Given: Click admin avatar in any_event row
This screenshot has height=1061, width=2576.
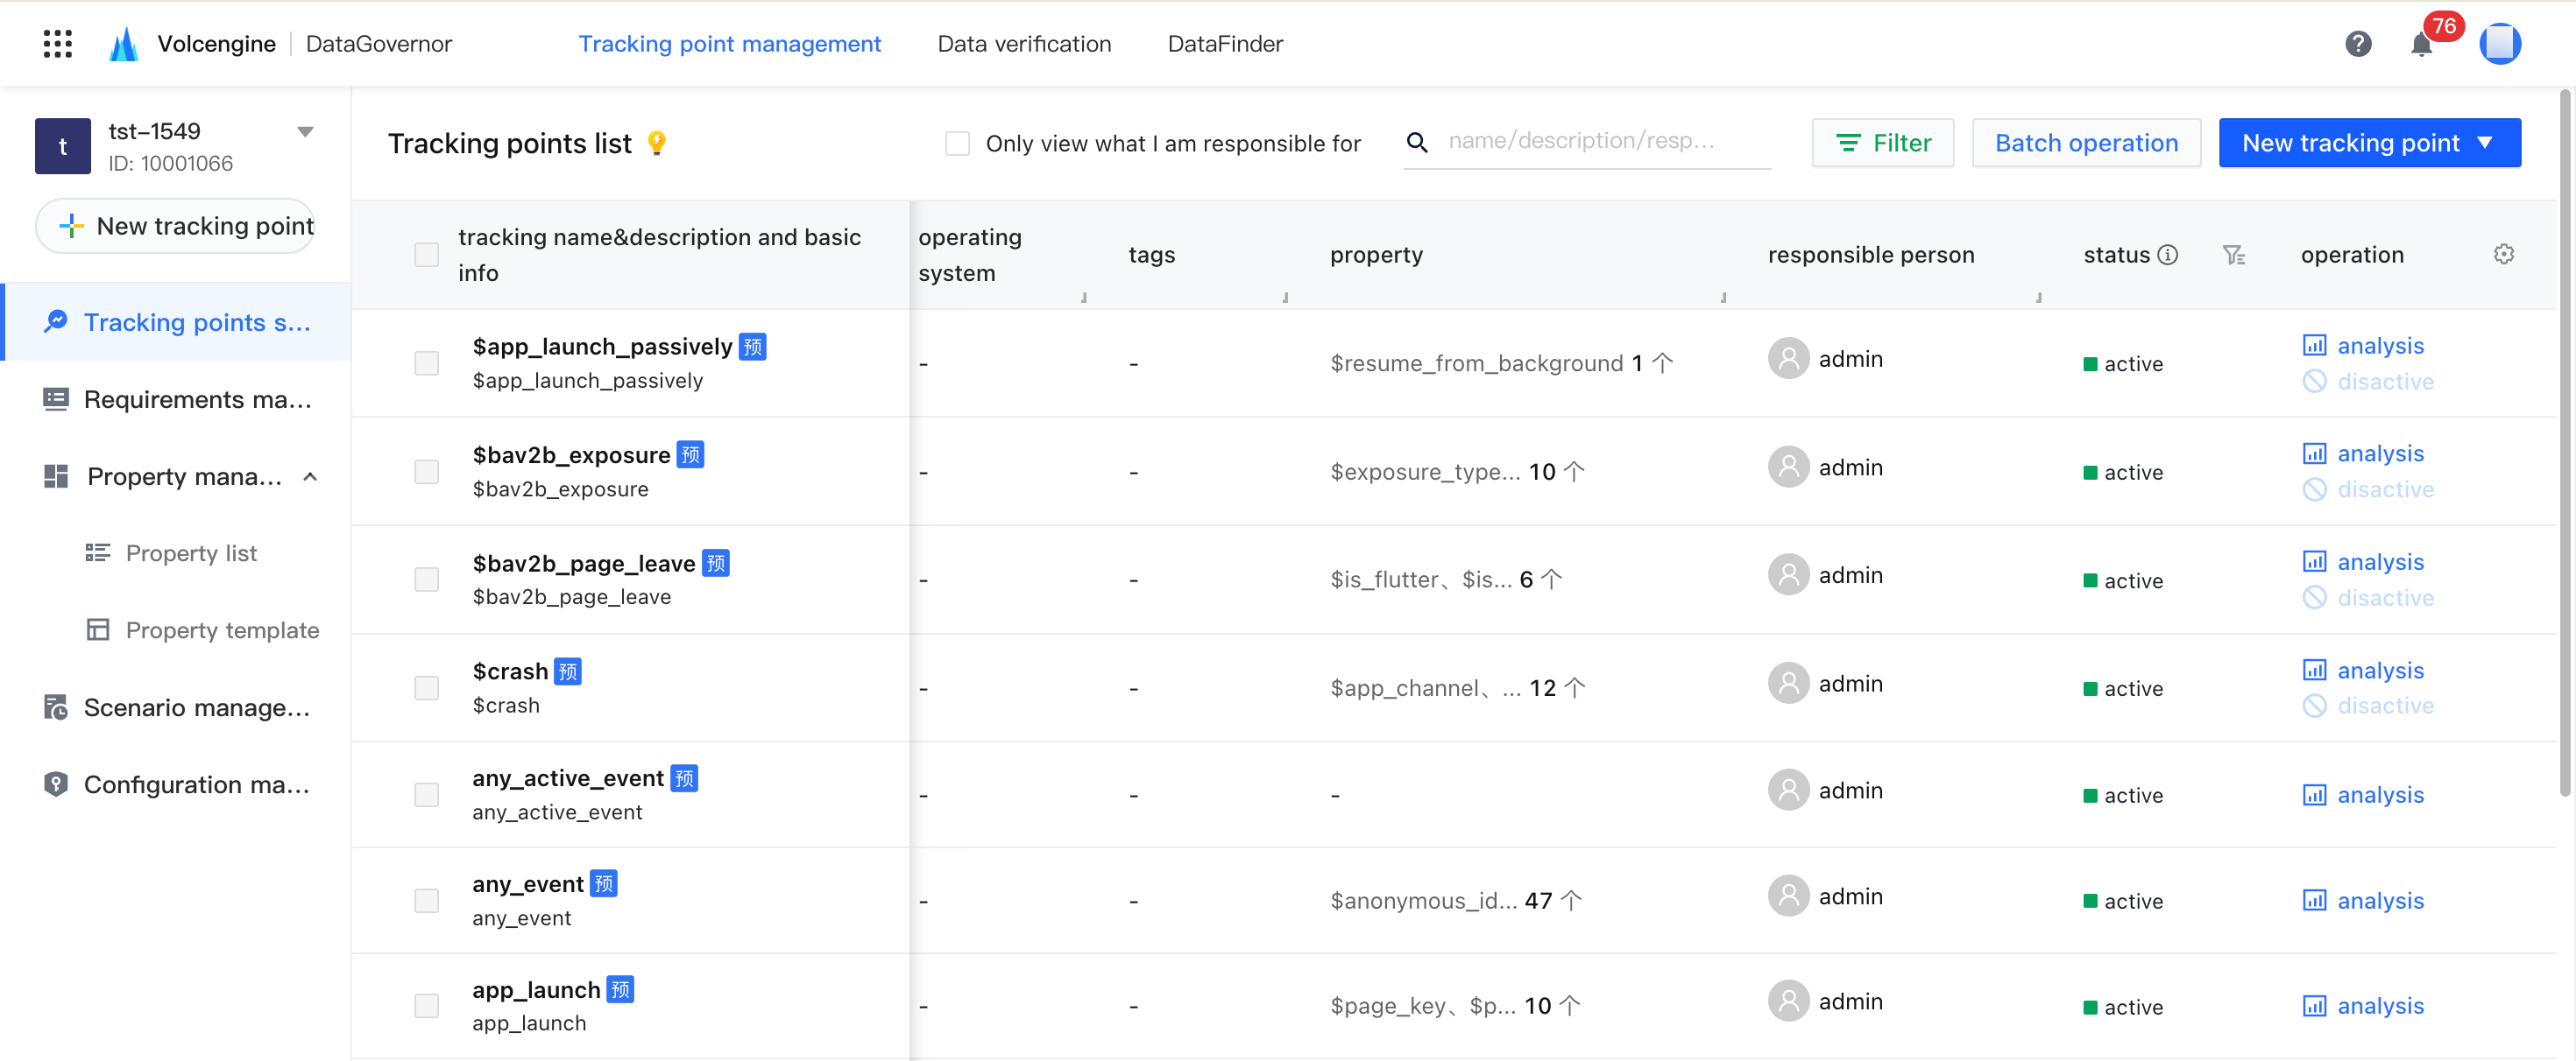Looking at the screenshot, I should click(1788, 896).
